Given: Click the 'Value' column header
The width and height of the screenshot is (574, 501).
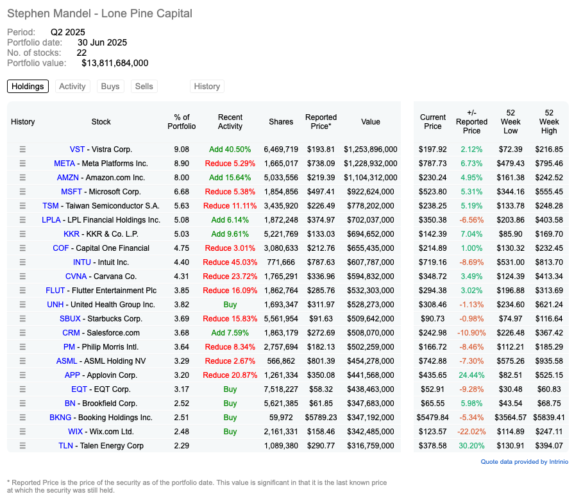Looking at the screenshot, I should [371, 122].
